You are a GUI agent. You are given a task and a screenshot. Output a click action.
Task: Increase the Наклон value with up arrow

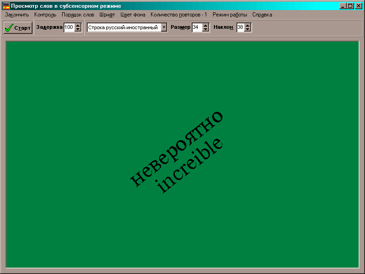click(248, 26)
